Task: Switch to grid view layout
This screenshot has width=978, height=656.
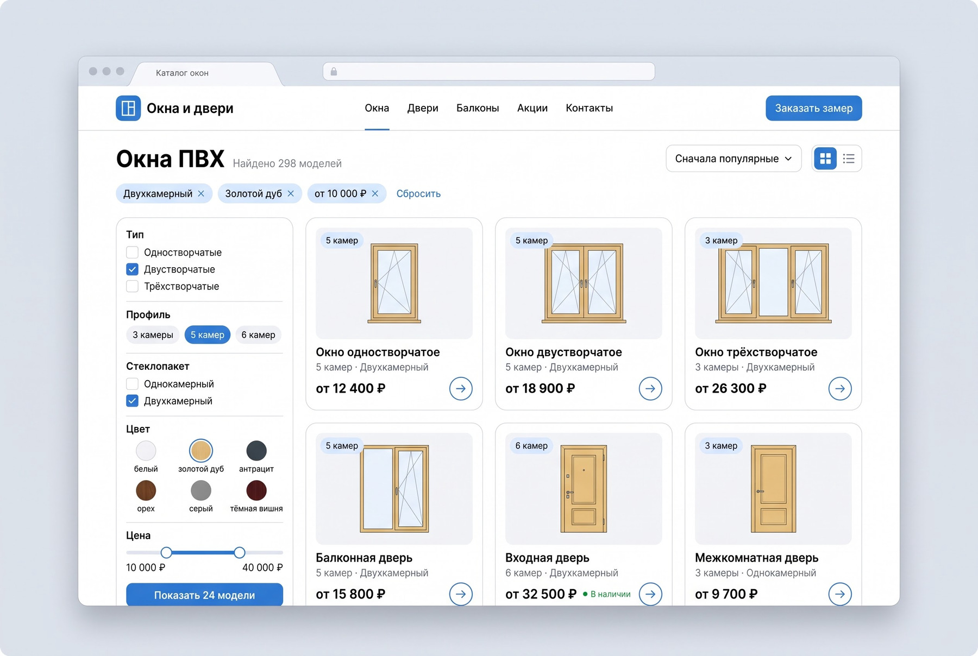Action: point(825,159)
